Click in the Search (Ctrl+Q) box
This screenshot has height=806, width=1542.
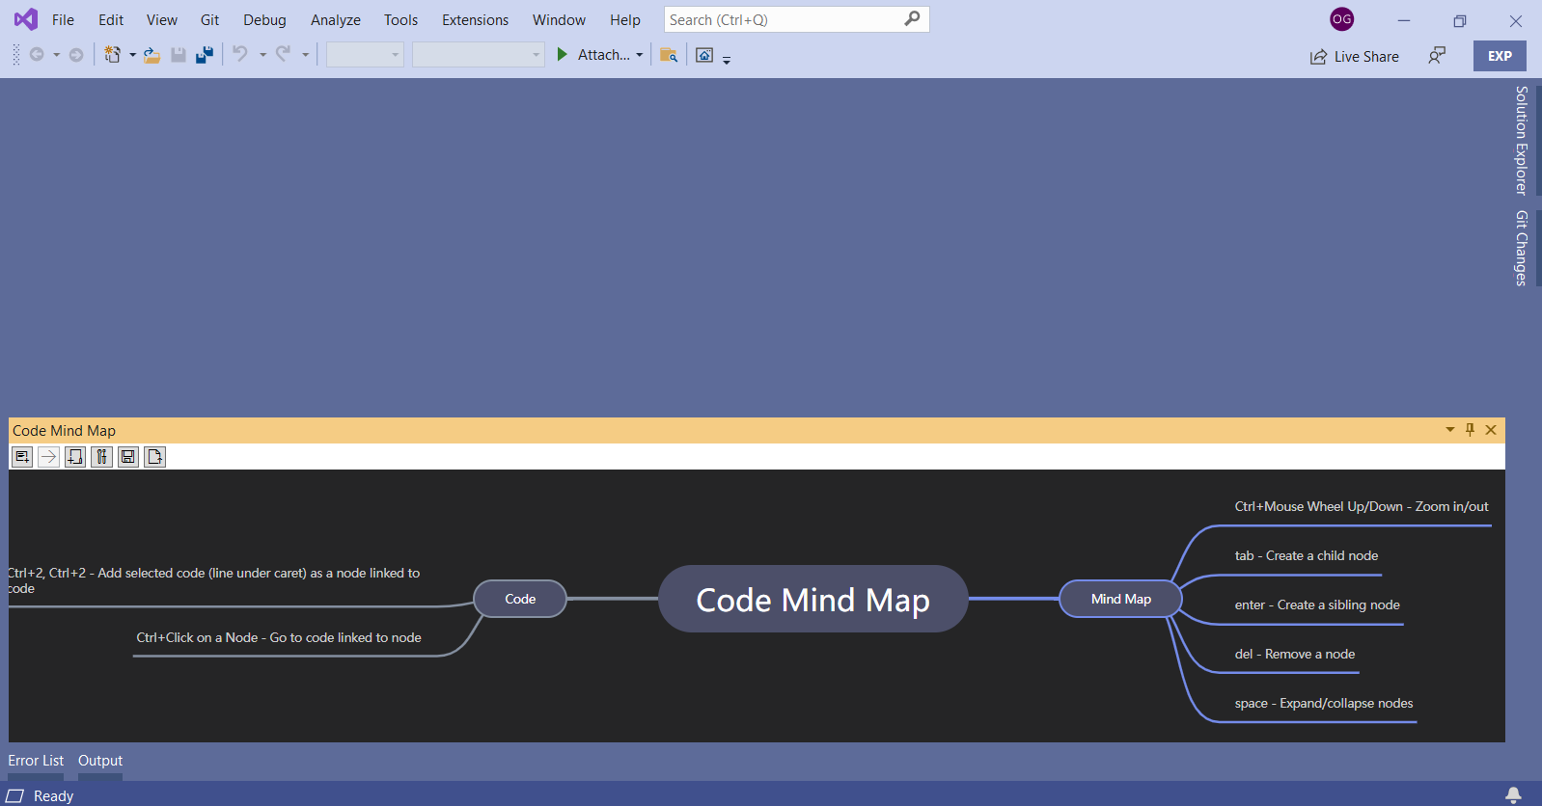(784, 20)
